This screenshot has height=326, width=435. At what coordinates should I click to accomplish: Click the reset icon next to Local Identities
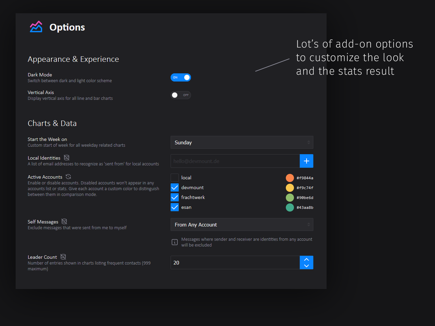[x=66, y=158]
